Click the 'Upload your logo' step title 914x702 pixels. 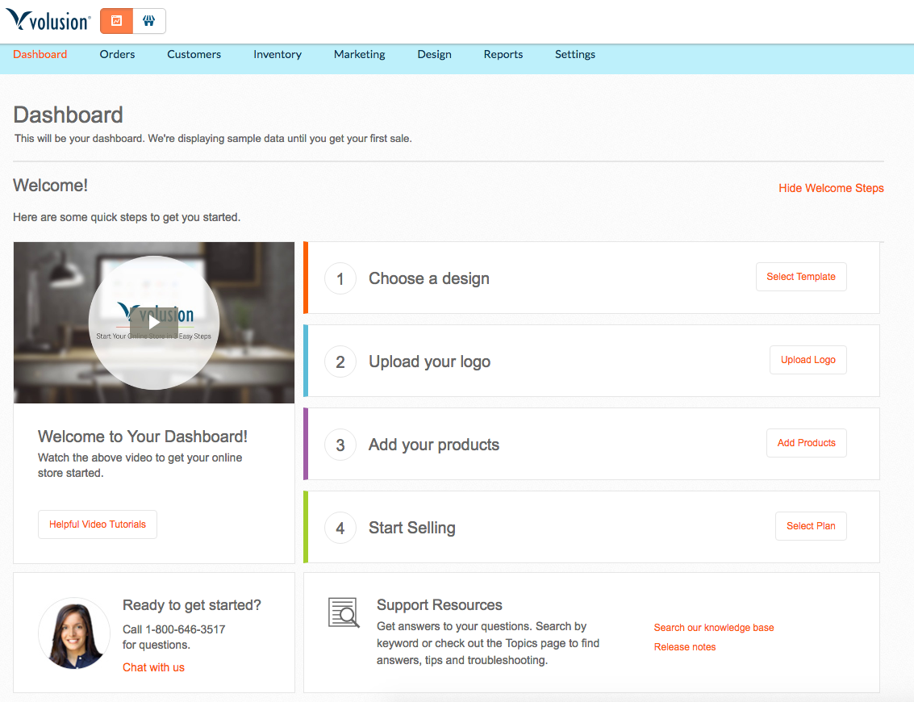coord(430,361)
